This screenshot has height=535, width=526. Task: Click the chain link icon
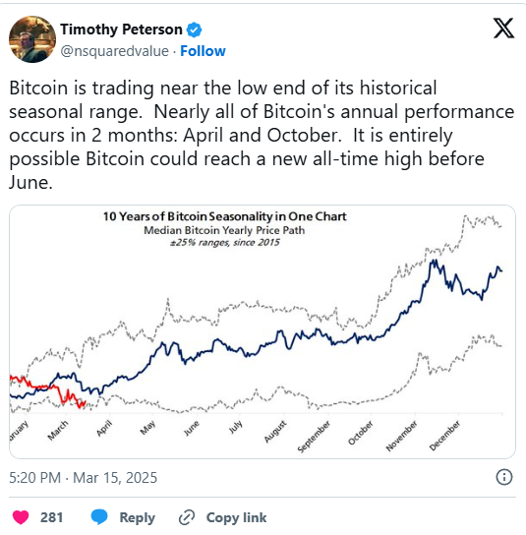coord(187,517)
